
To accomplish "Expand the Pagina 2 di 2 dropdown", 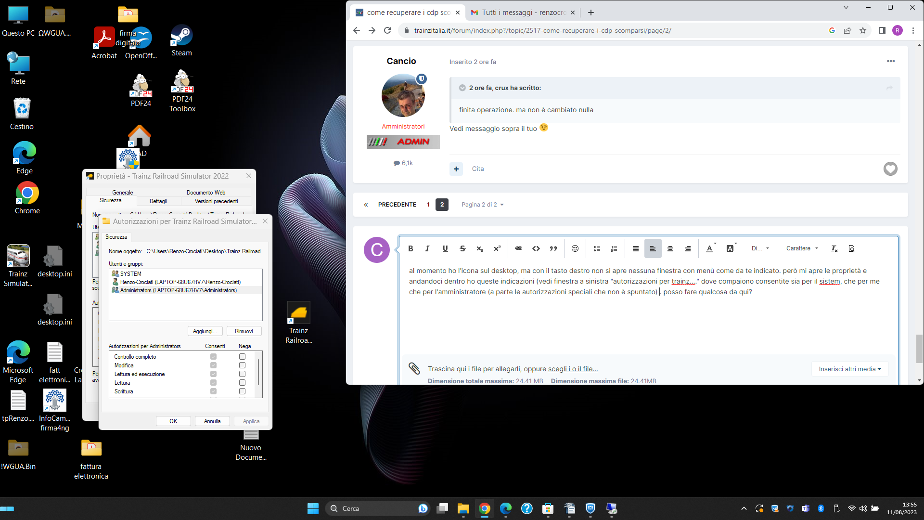I will click(x=482, y=205).
